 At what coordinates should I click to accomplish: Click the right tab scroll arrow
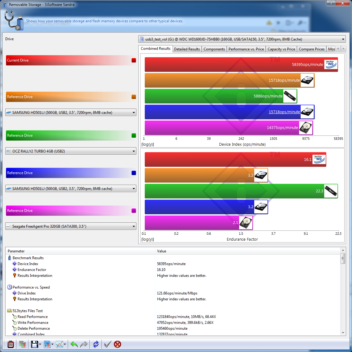[343, 49]
